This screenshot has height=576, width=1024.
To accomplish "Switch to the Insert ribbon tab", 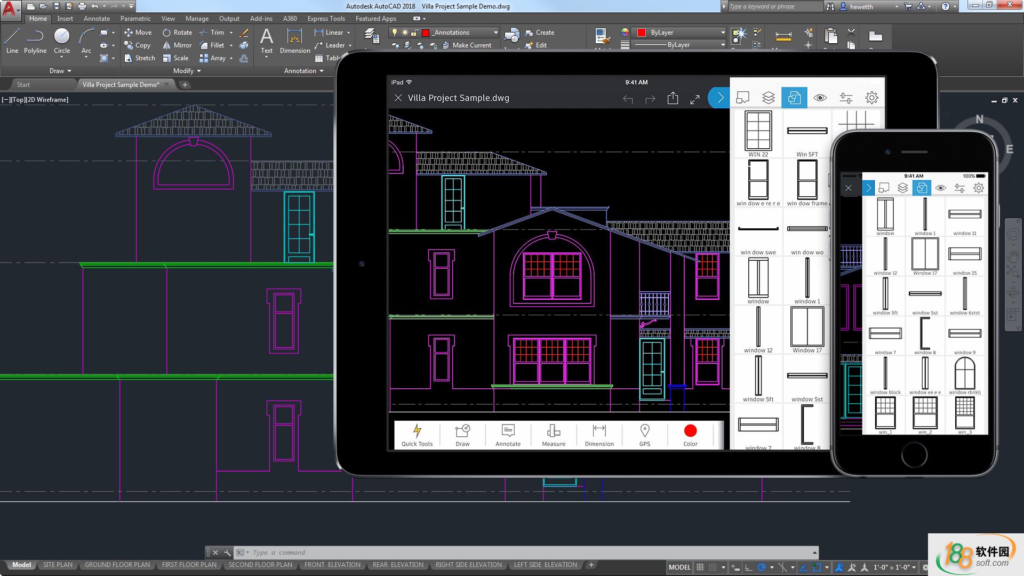I will [65, 19].
